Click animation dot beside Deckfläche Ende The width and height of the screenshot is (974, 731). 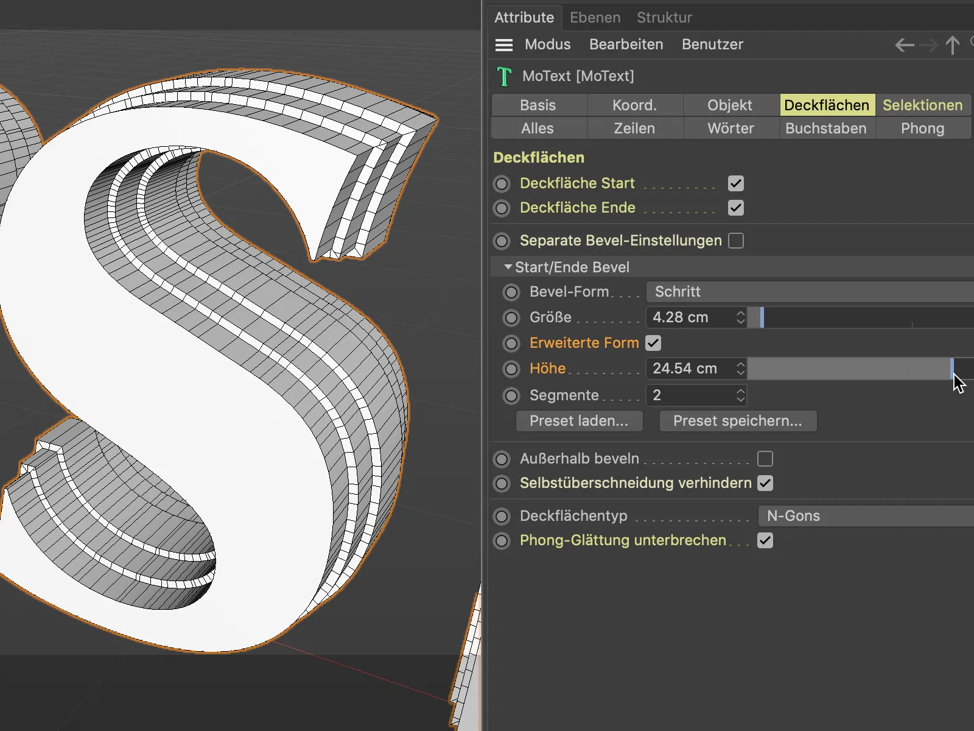502,208
